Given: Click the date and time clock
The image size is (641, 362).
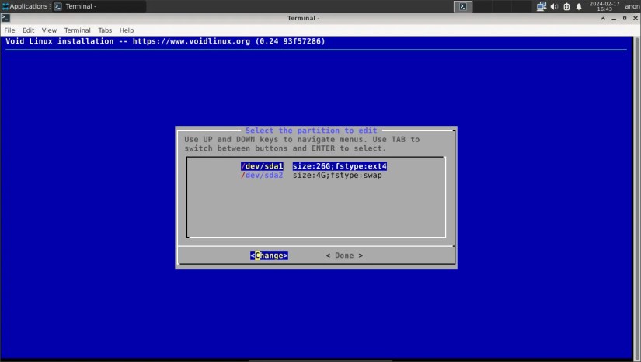Looking at the screenshot, I should coord(604,6).
